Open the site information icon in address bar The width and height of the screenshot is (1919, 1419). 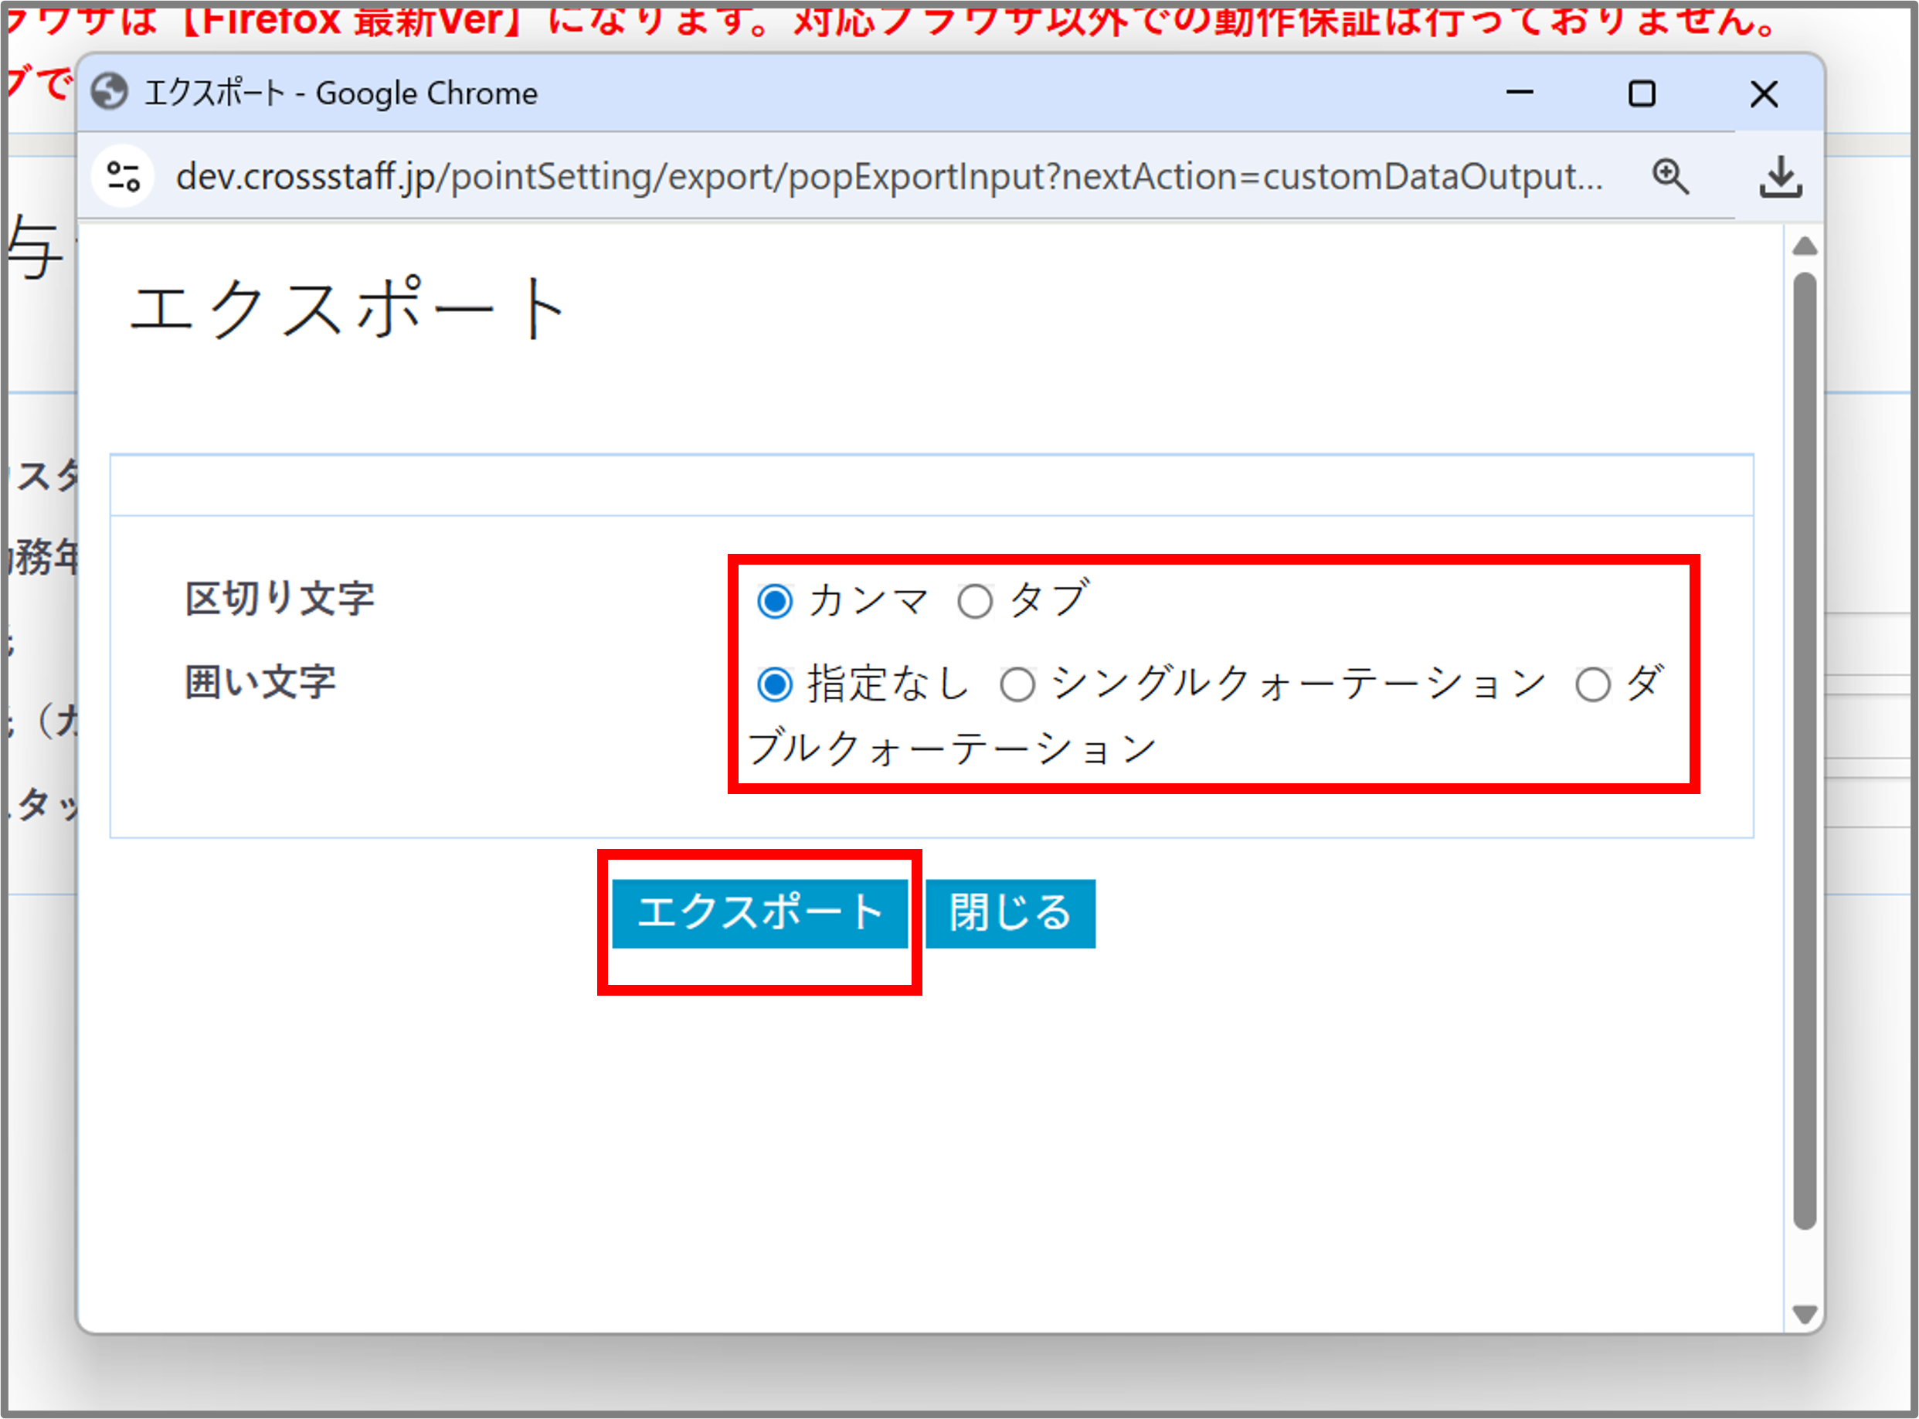click(123, 177)
